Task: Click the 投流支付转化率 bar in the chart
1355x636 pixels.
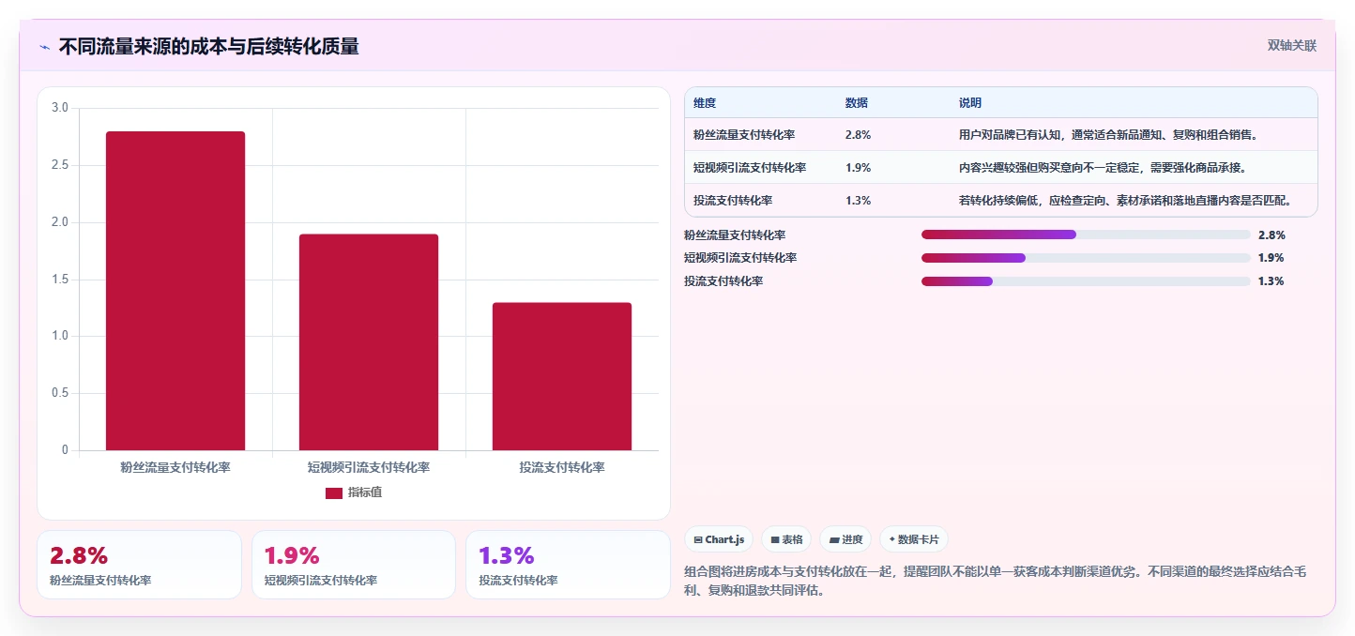Action: coord(562,376)
